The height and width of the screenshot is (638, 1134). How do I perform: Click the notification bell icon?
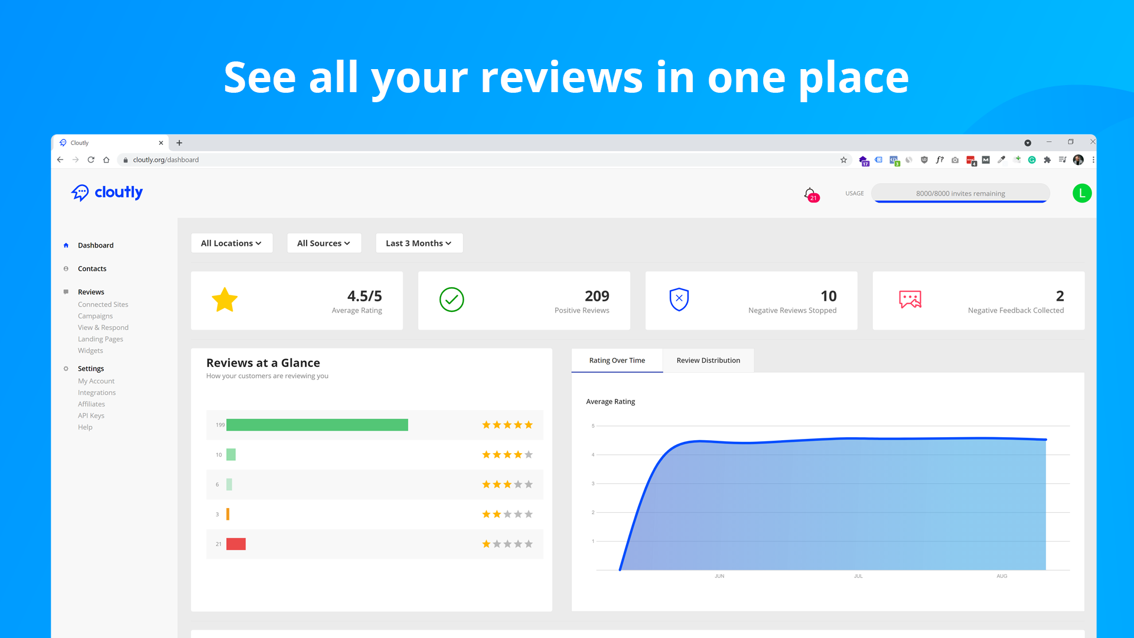(810, 194)
